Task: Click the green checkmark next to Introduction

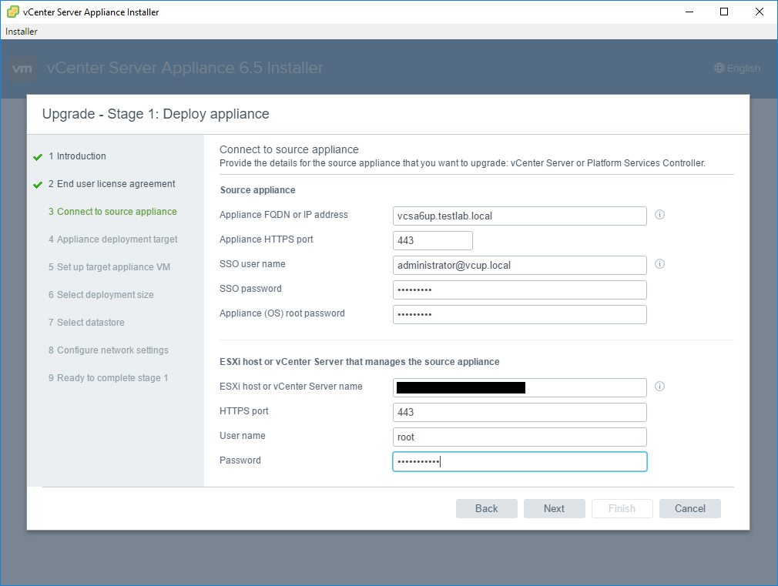Action: coord(38,157)
